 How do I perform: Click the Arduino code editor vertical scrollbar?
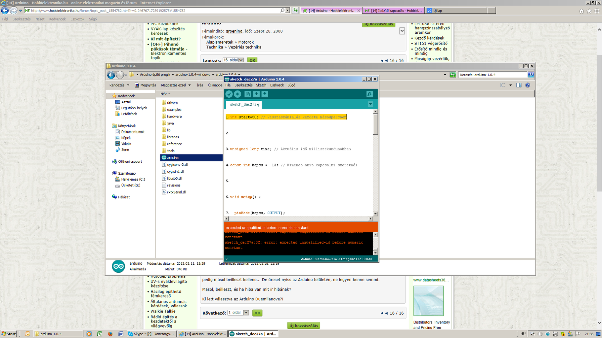click(375, 162)
